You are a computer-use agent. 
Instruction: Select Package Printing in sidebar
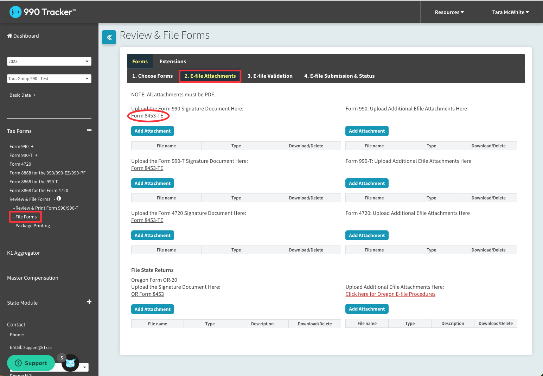pos(32,225)
